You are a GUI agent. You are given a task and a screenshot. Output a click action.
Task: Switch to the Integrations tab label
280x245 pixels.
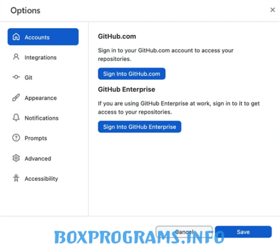click(41, 57)
